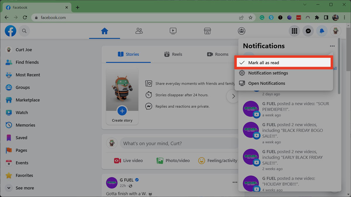Click the Create story plus button
Screen dimensions: 351x197
tap(122, 111)
